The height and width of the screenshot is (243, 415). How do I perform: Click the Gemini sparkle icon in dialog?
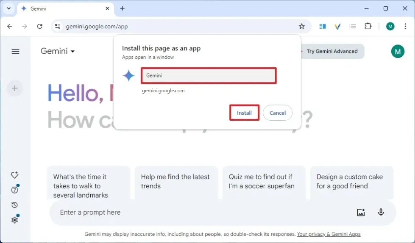tap(128, 76)
